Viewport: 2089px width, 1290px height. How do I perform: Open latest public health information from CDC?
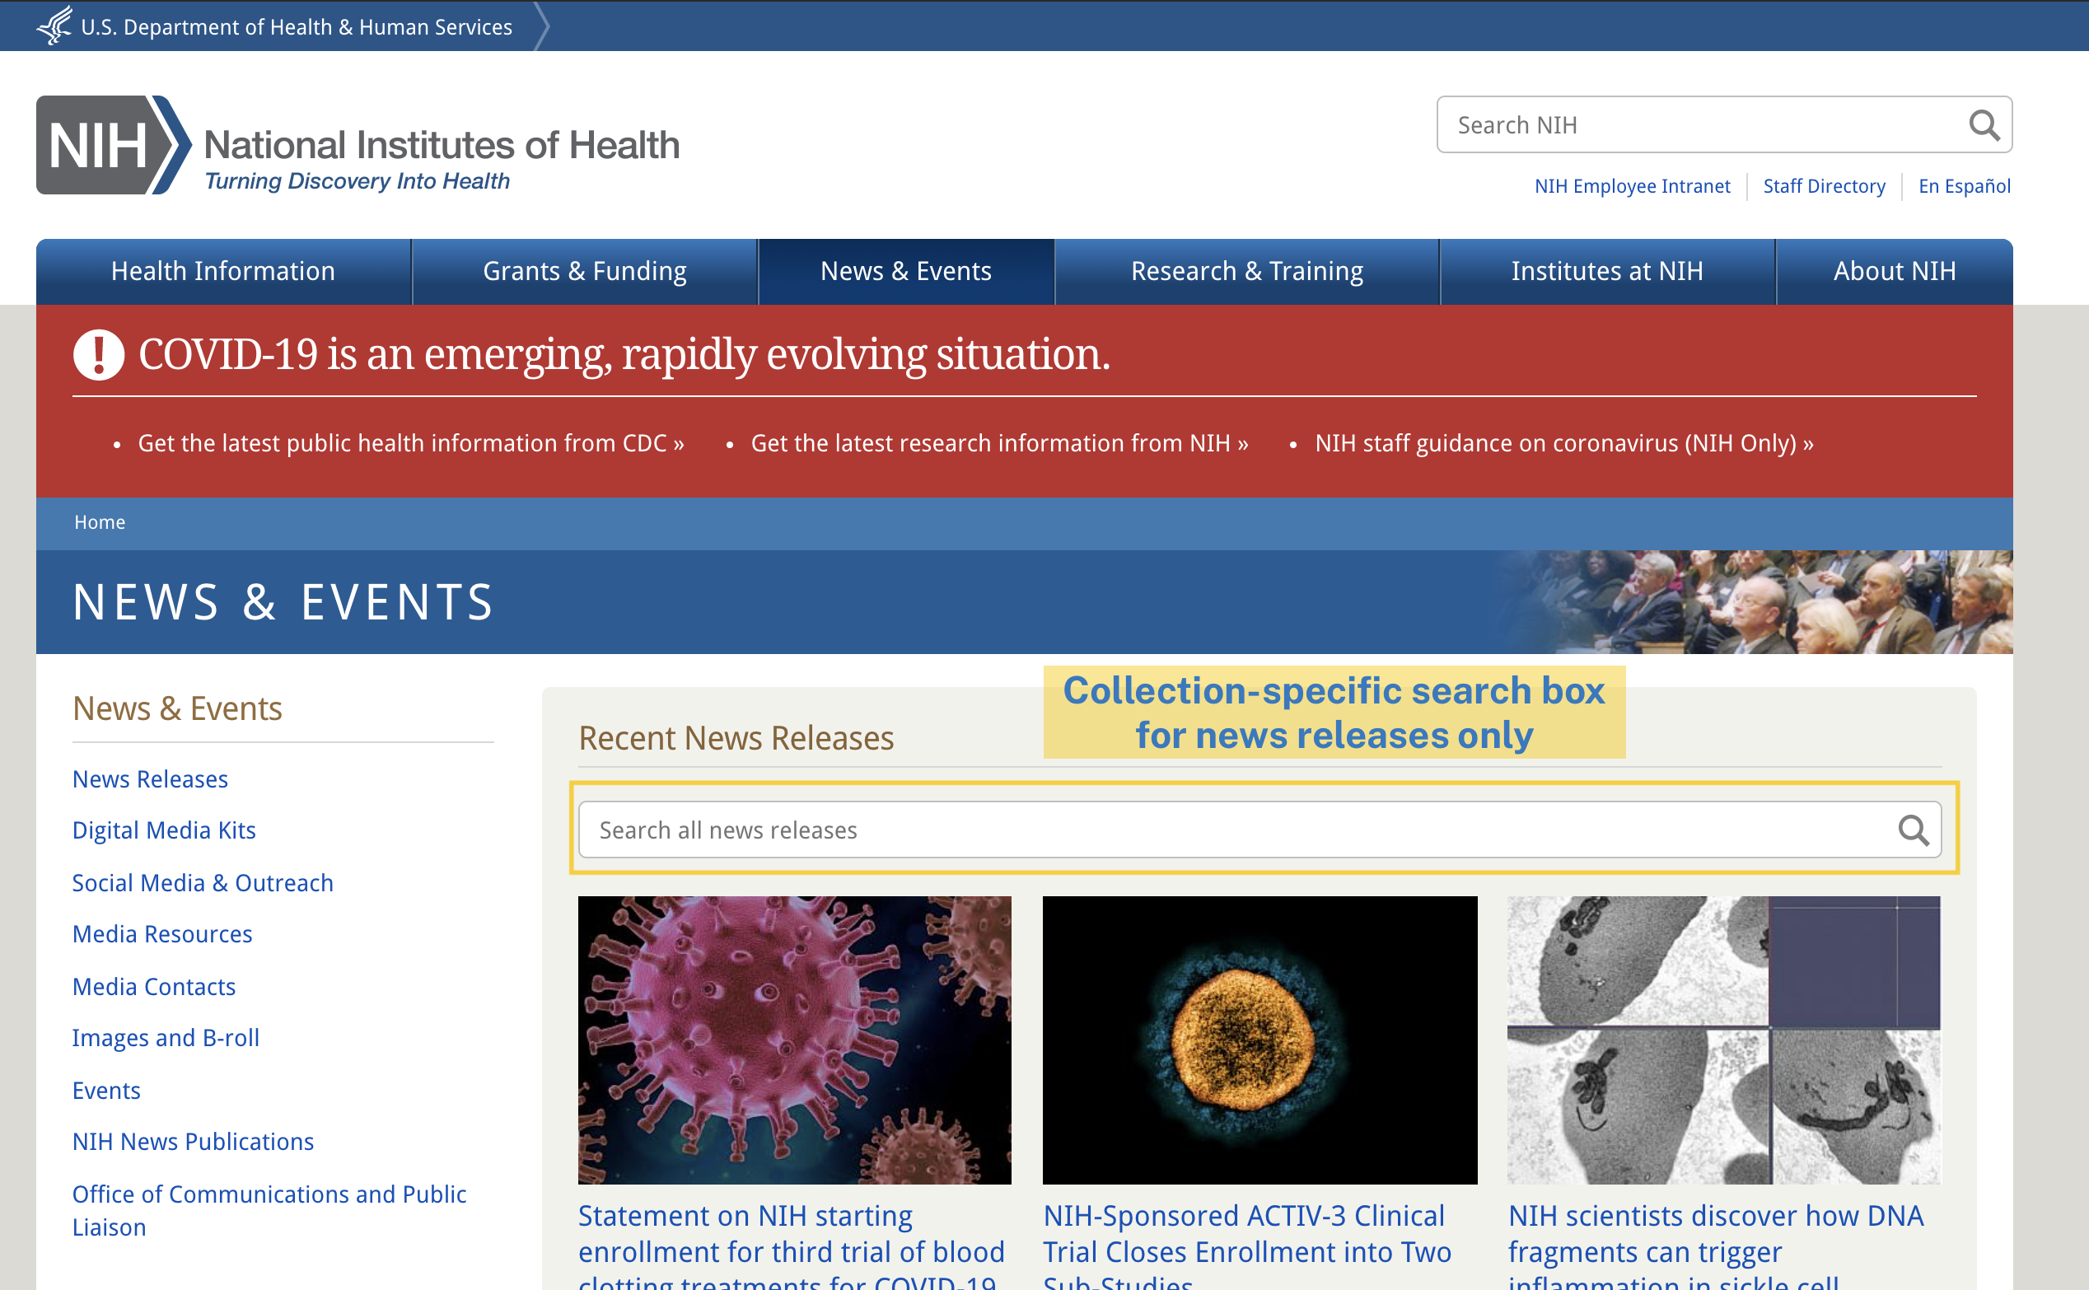click(x=410, y=444)
